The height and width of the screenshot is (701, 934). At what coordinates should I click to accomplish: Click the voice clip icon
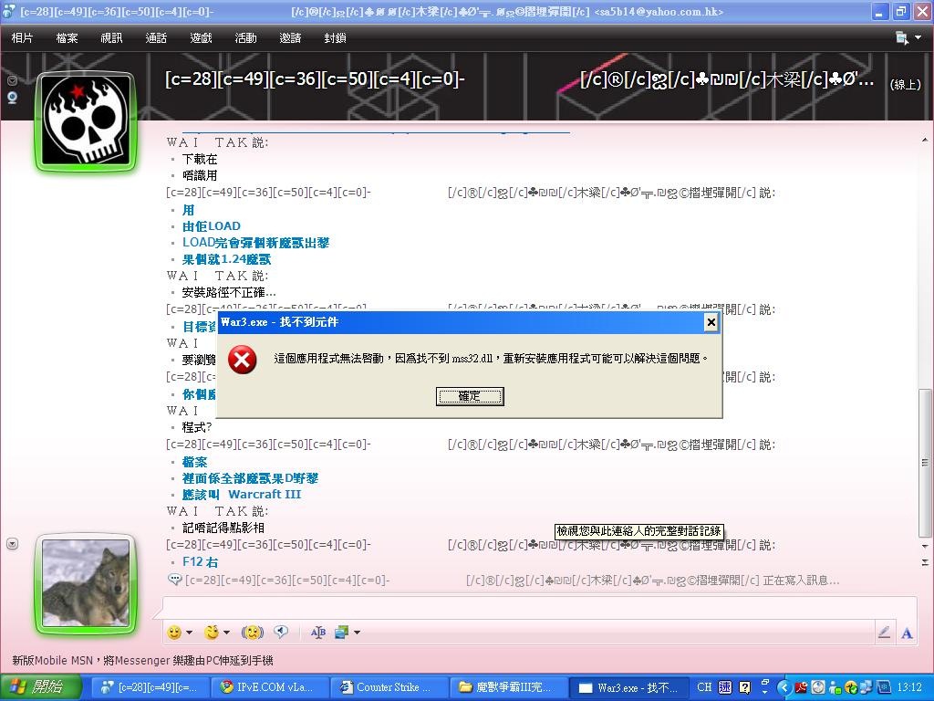(x=281, y=632)
